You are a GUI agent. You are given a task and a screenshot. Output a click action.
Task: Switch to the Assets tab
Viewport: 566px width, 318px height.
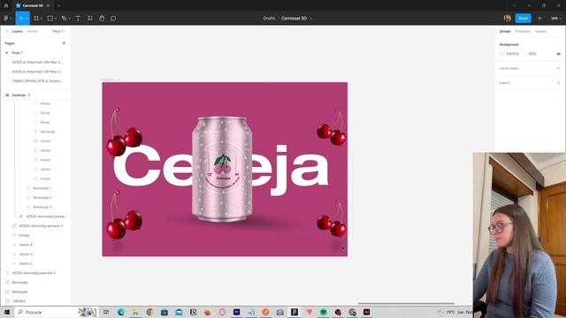[x=33, y=32]
